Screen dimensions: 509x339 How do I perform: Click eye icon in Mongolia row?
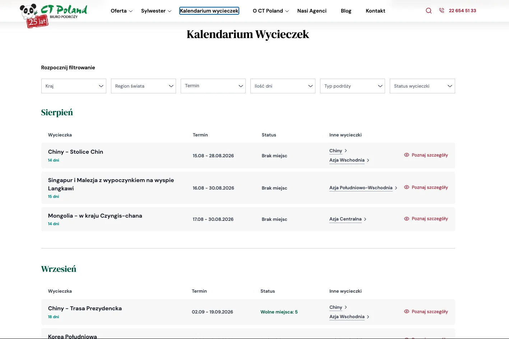(407, 218)
